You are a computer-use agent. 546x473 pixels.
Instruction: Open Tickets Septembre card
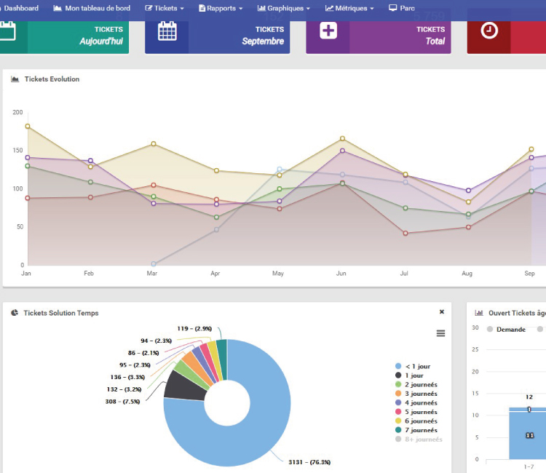coord(217,36)
